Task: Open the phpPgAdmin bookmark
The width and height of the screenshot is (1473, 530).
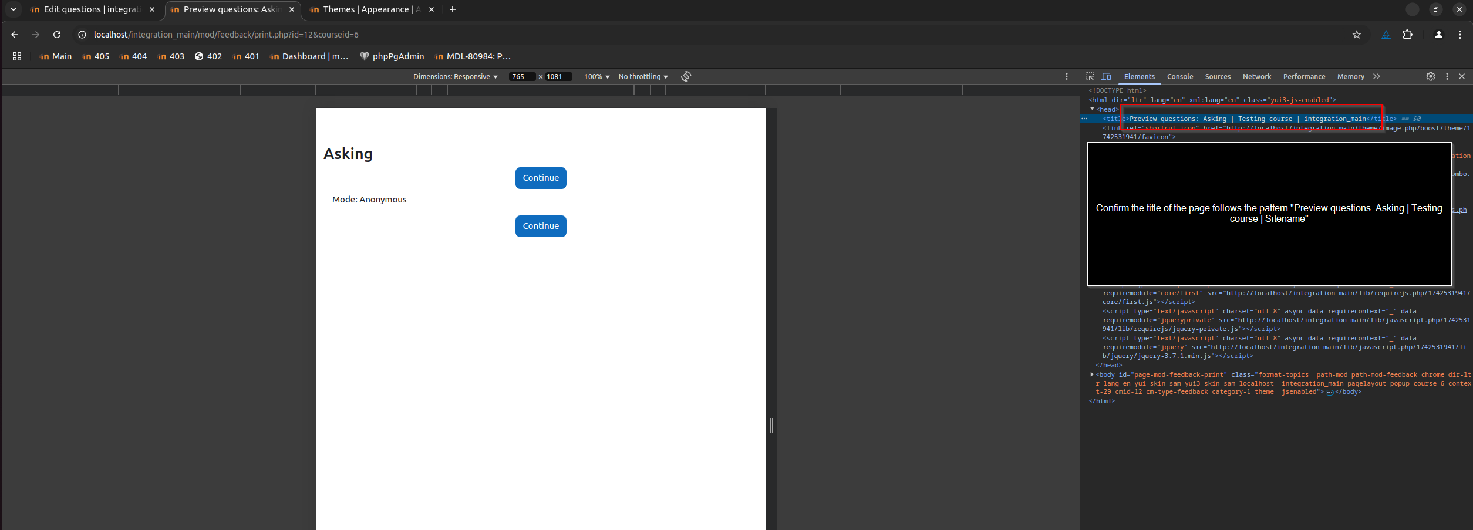Action: coord(392,56)
